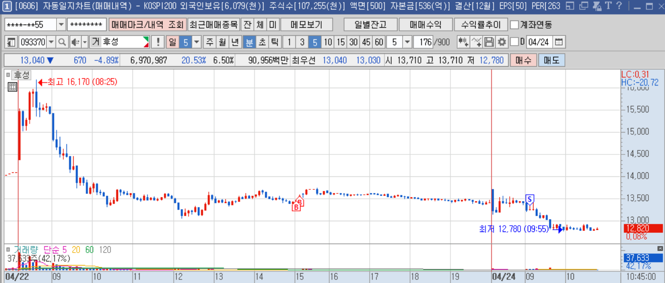Click the 거래량 legend square marker
665x283 pixels.
pos(8,249)
